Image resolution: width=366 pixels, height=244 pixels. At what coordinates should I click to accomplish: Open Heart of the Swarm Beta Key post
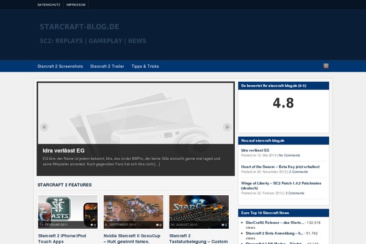point(281,167)
